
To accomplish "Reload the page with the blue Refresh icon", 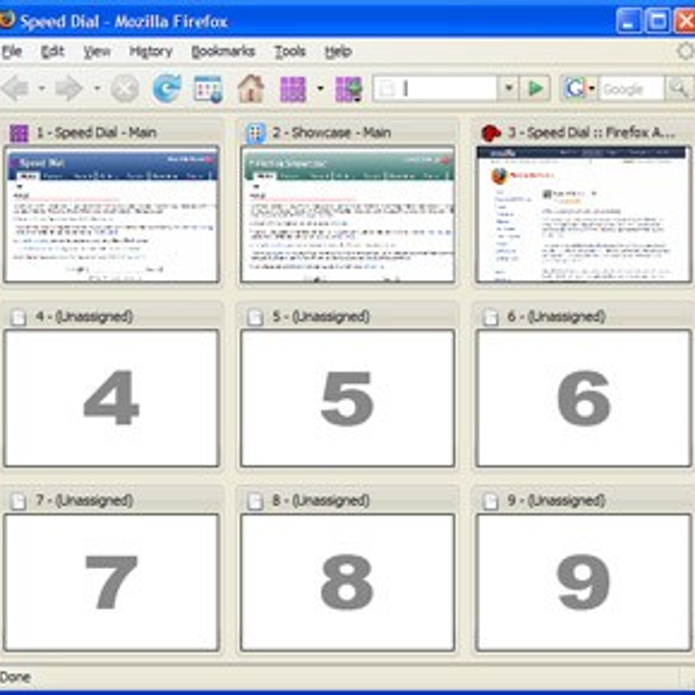I will [167, 89].
